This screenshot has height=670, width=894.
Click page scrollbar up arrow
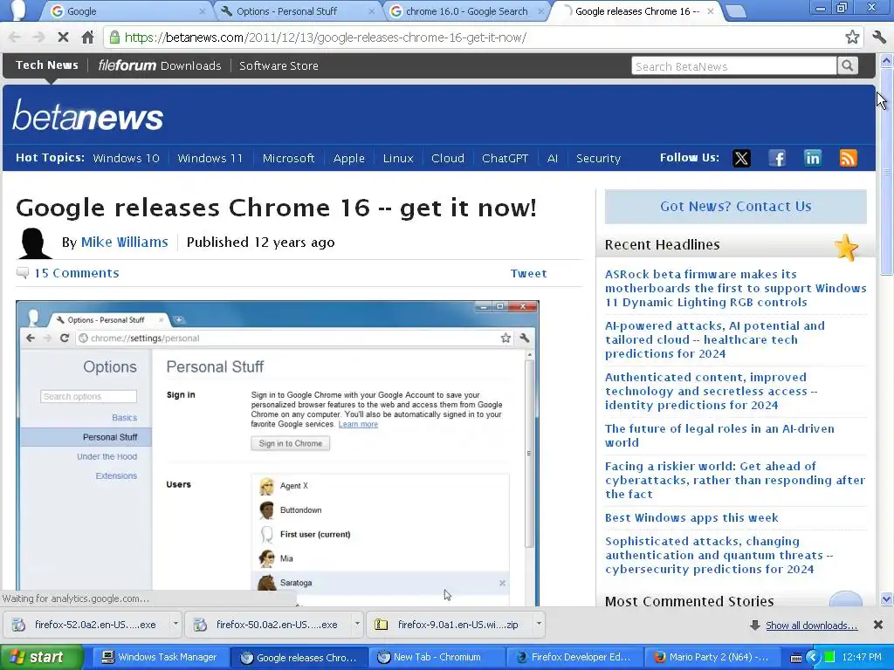click(886, 60)
